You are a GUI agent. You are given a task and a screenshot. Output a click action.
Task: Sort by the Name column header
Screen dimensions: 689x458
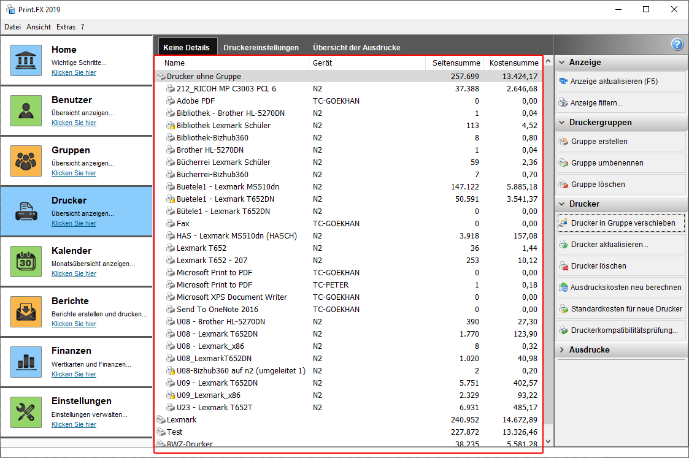tap(232, 63)
